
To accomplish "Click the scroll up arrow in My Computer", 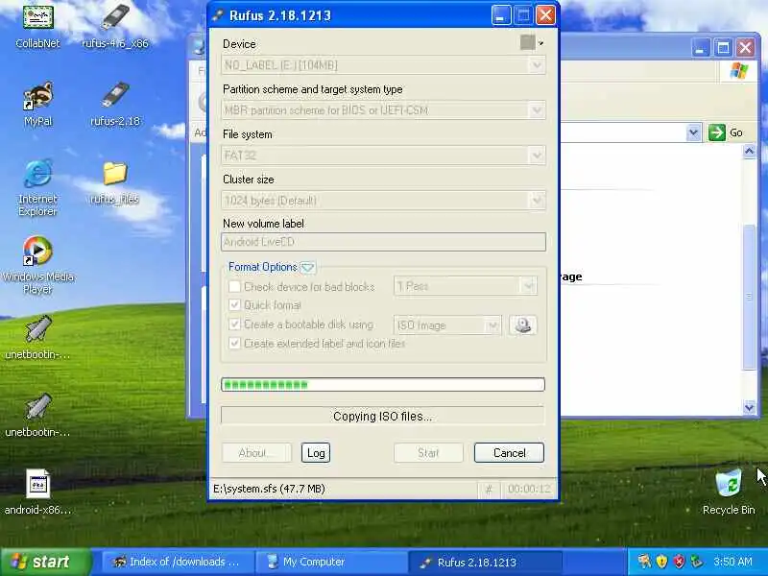I will (750, 152).
